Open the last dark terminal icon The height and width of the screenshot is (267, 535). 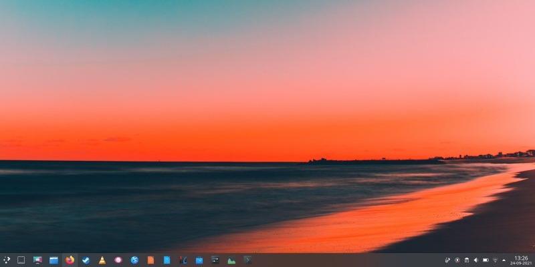coord(247,260)
